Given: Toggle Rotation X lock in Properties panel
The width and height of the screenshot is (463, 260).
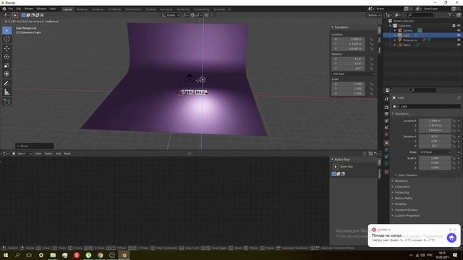Looking at the screenshot, I should tap(454, 136).
